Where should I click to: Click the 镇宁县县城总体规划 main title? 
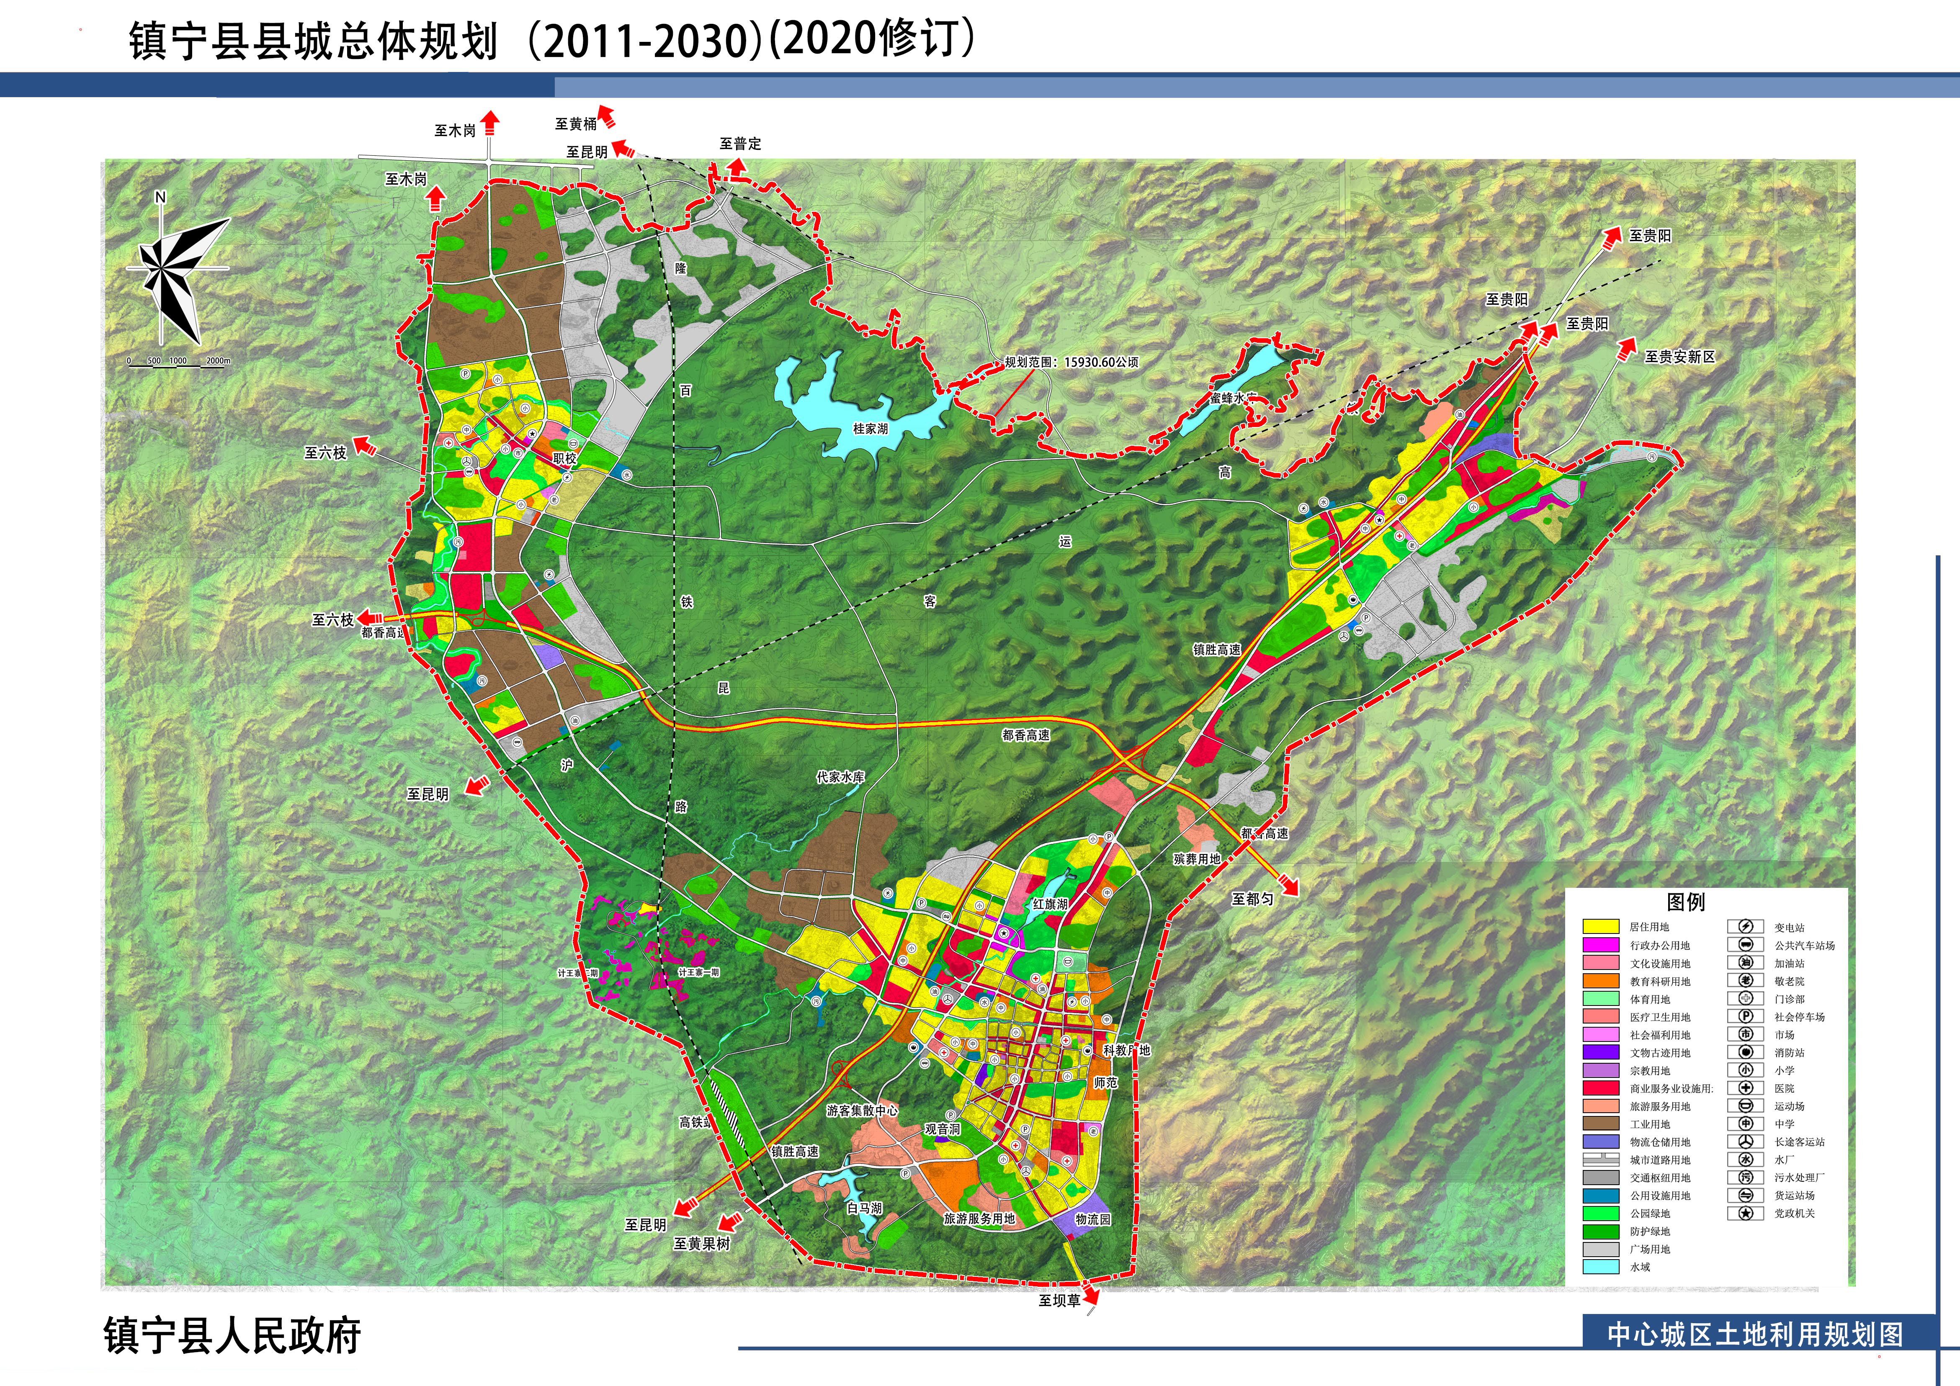313,41
